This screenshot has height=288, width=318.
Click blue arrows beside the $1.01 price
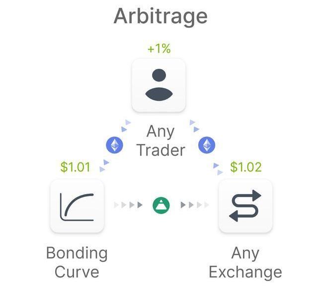104,166
